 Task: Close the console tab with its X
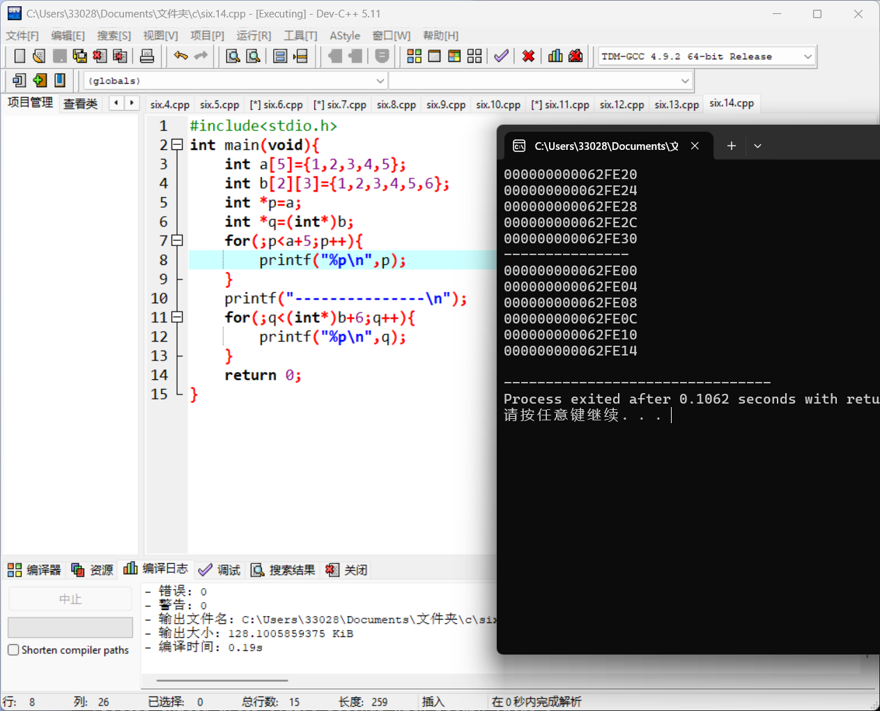[695, 146]
